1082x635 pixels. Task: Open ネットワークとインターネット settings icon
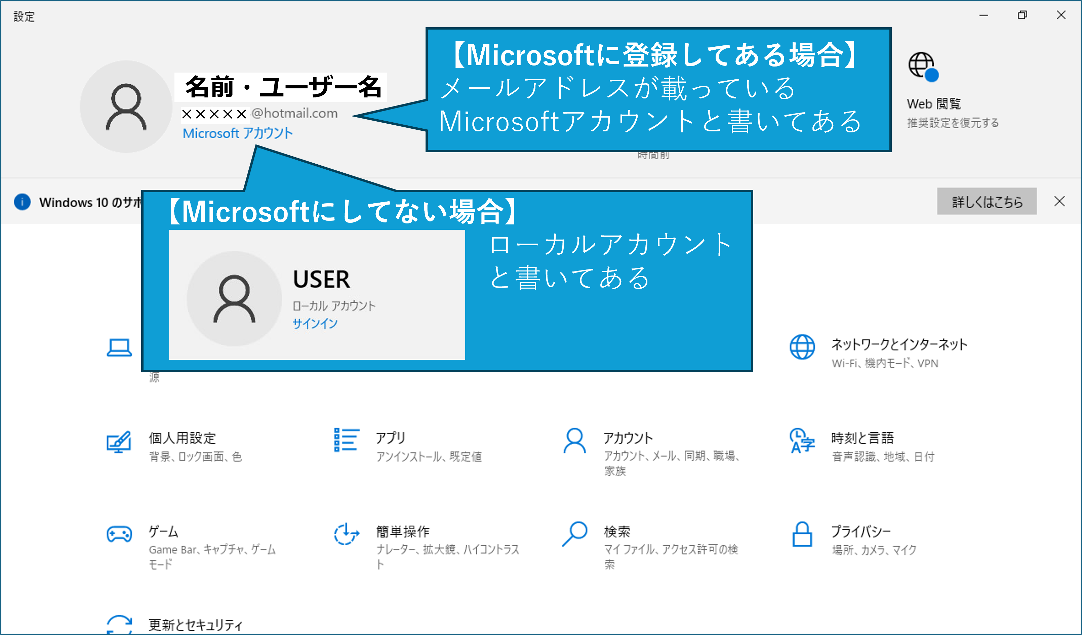tap(802, 347)
